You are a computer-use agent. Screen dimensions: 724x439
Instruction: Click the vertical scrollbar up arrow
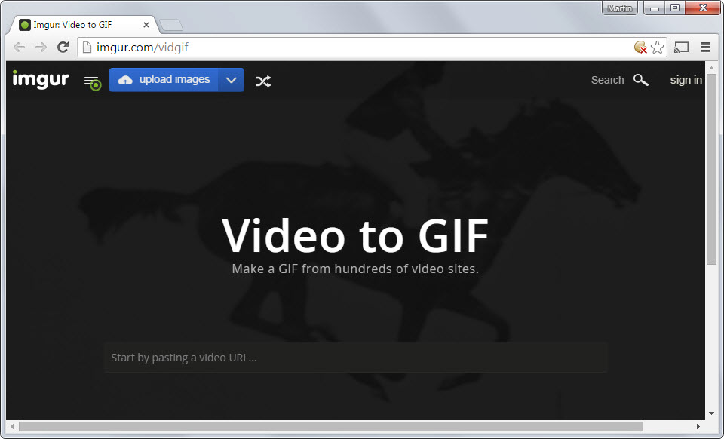(711, 68)
